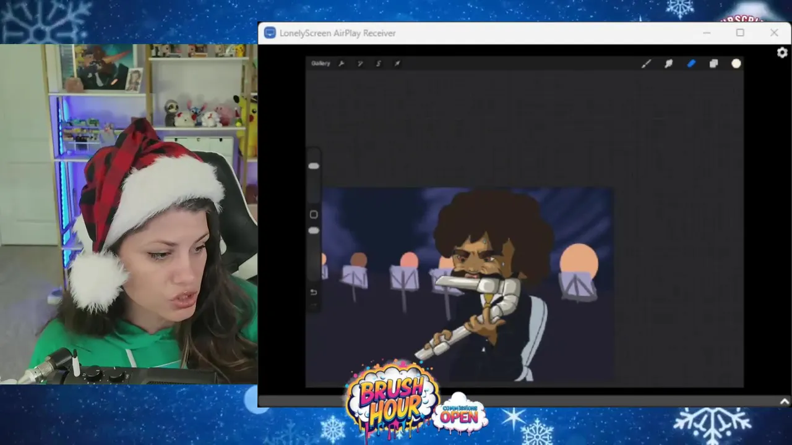Screen dimensions: 792x445
Task: Select the Smudge tool
Action: point(669,64)
